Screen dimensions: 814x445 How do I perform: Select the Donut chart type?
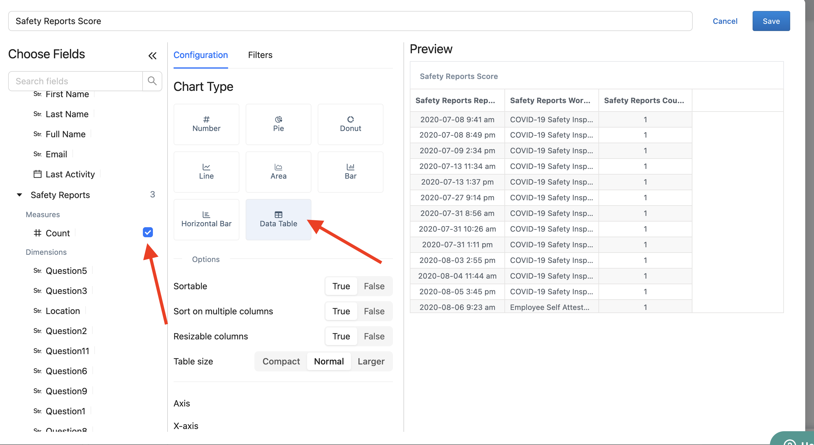[350, 124]
